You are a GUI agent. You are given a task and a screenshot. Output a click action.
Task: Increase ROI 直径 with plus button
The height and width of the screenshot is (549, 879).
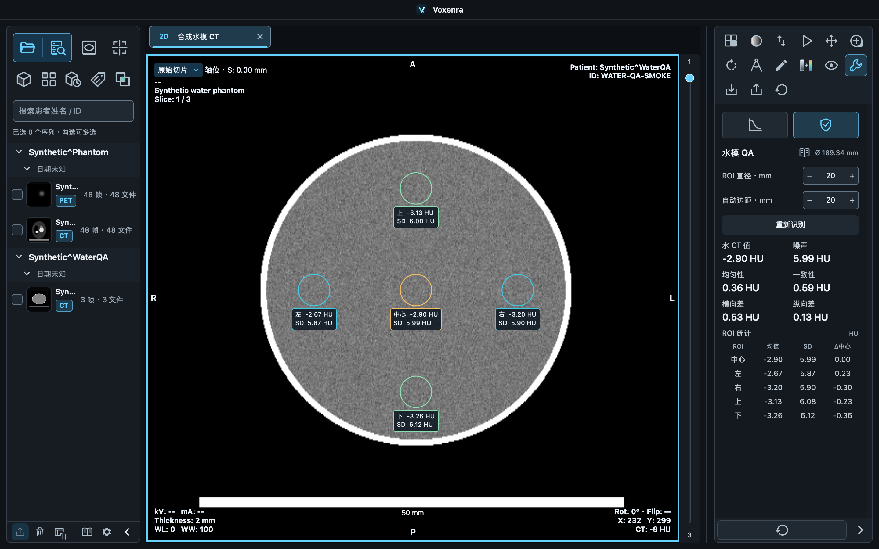[852, 176]
